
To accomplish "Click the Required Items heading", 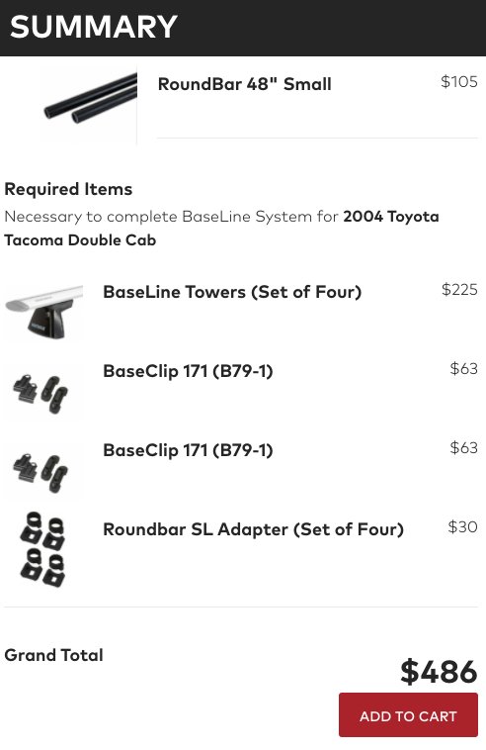I will pos(68,189).
